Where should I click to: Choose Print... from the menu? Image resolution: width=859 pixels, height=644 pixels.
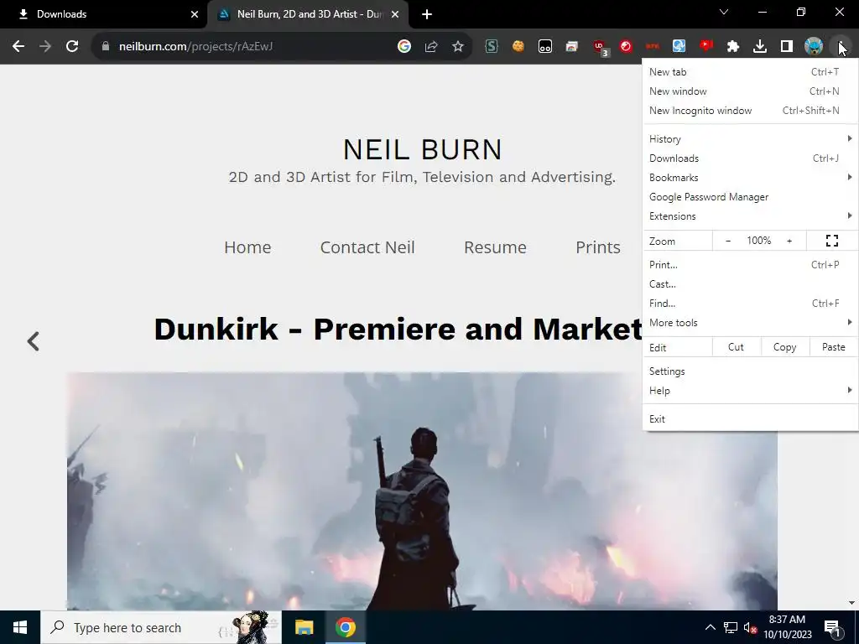[x=750, y=264]
